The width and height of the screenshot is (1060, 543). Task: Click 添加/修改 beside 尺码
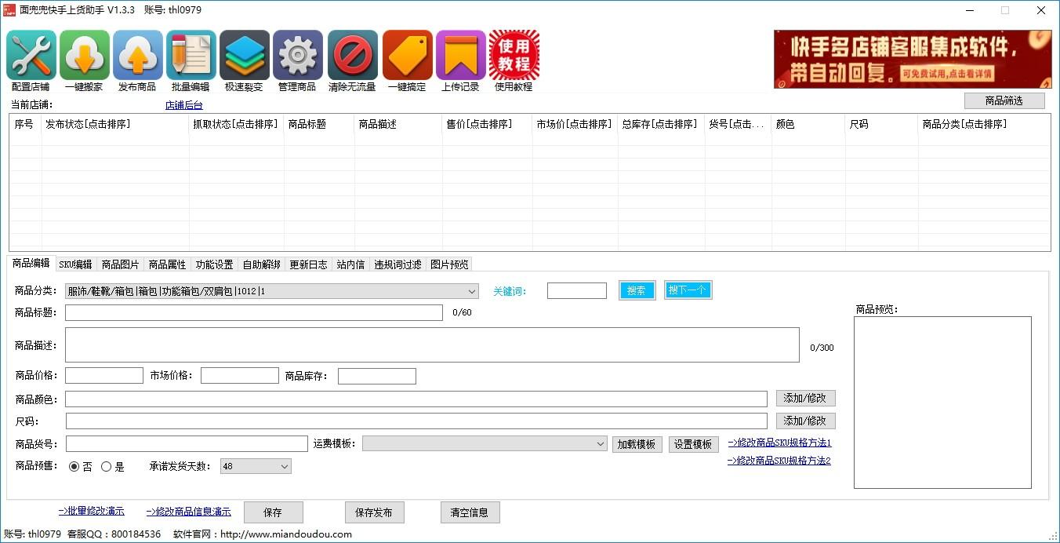[806, 421]
